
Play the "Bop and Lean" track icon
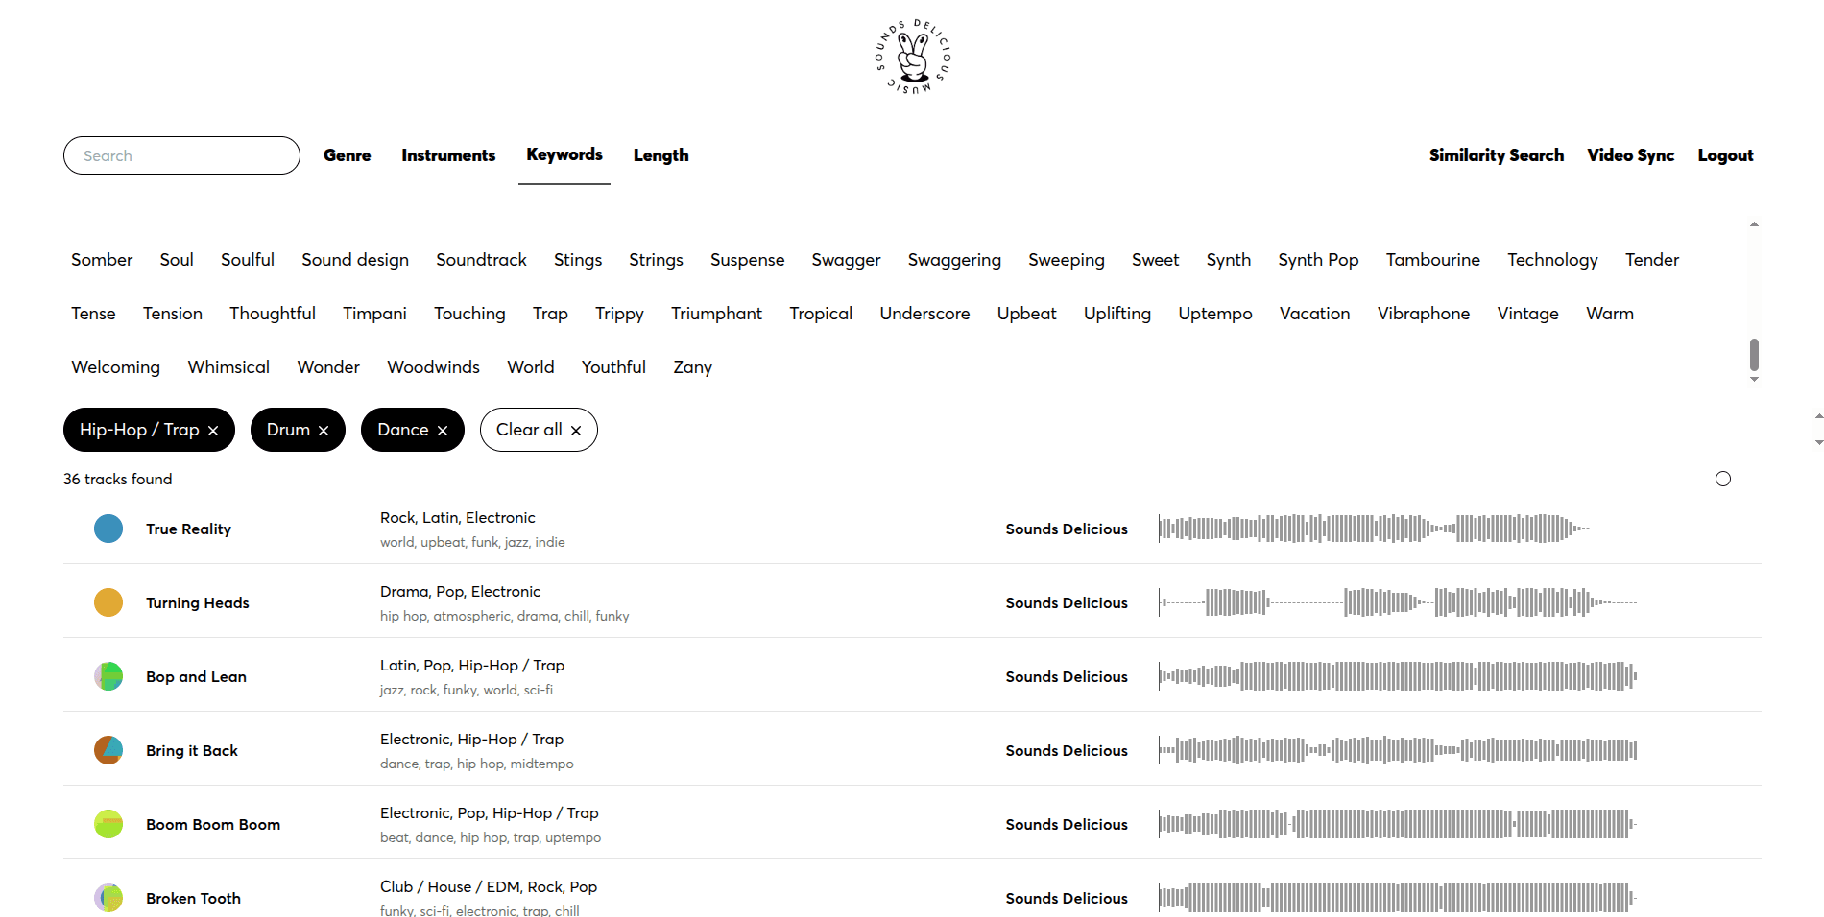click(x=108, y=676)
